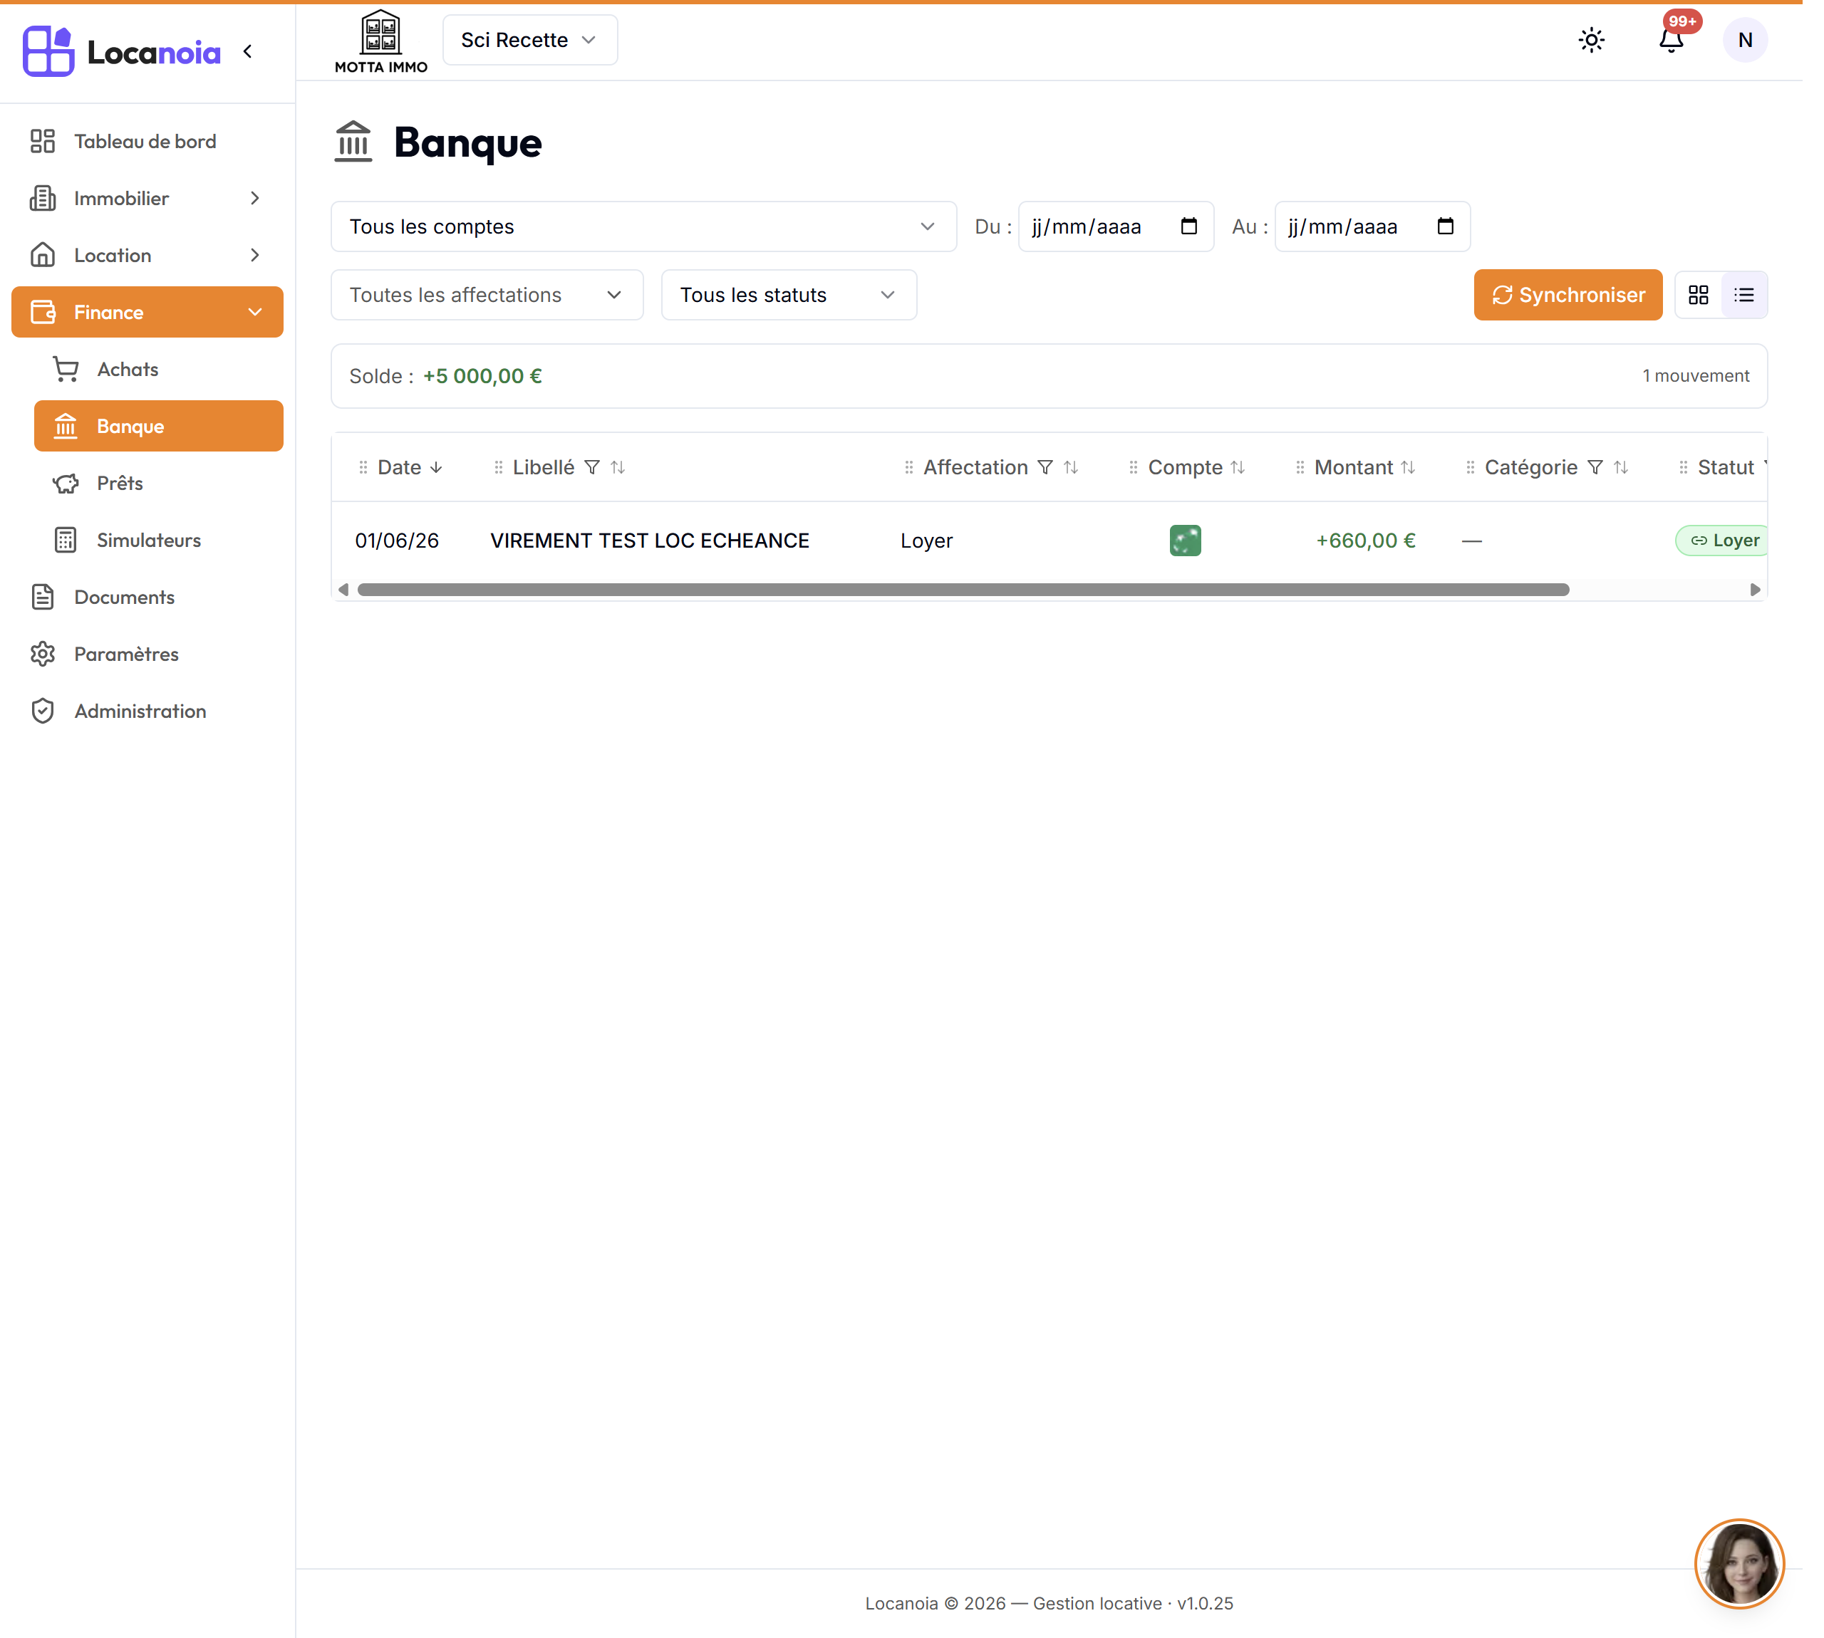Filter the Affectation column
The image size is (1824, 1638).
[x=1045, y=468]
